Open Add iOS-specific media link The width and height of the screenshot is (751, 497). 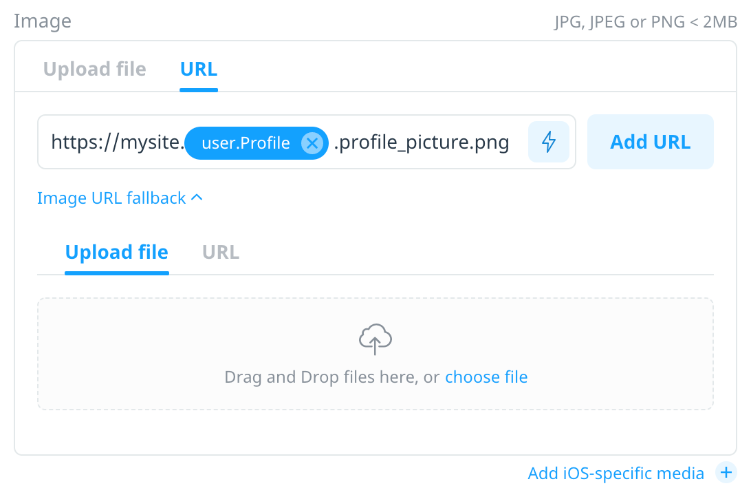pos(616,473)
